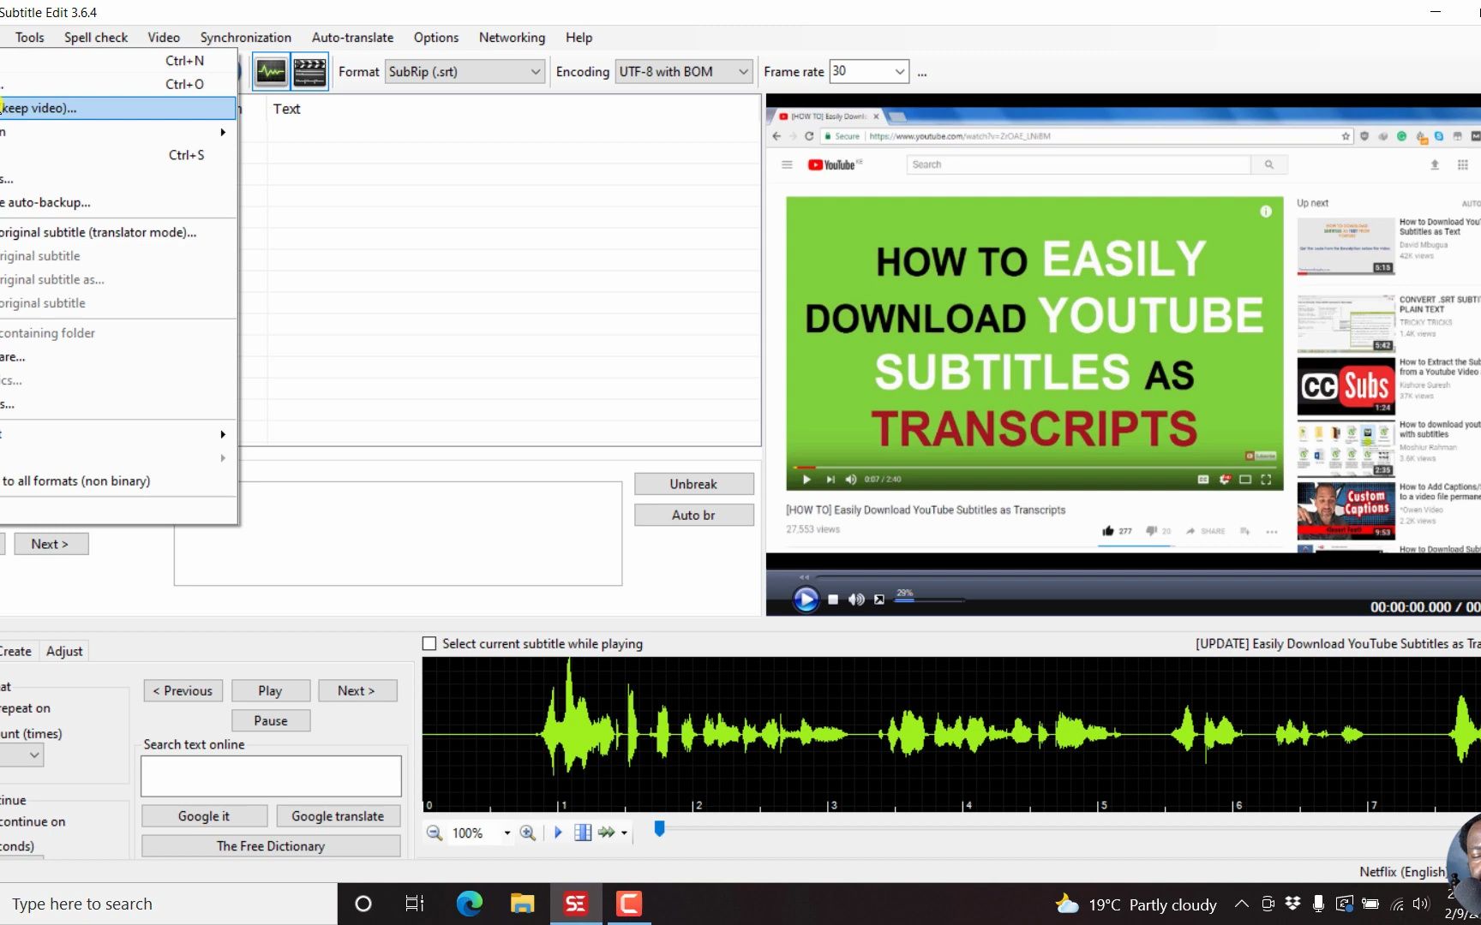Open the system volume tray icon
The image size is (1481, 925).
(x=1421, y=904)
